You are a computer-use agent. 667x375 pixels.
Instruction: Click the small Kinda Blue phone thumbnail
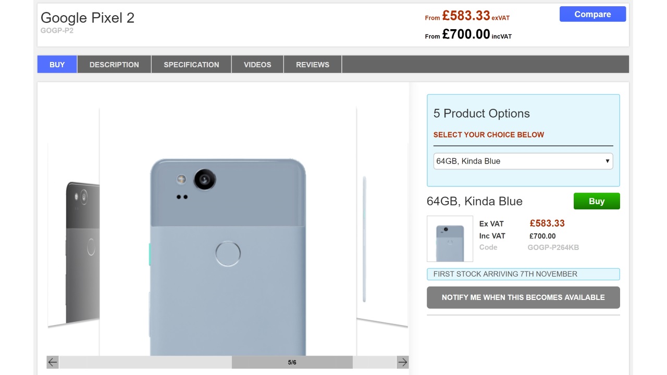pos(450,239)
